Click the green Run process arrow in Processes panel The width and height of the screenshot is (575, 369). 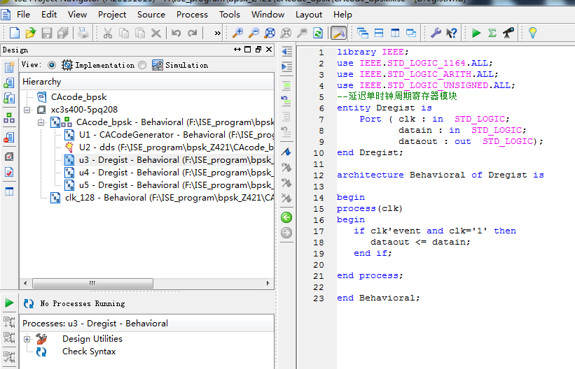pos(9,303)
